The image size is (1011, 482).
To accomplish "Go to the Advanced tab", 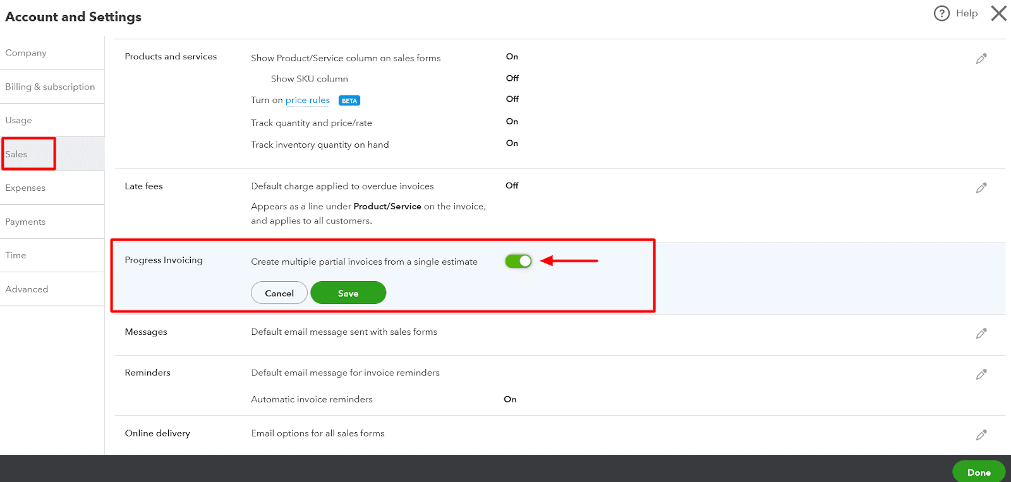I will pos(52,289).
